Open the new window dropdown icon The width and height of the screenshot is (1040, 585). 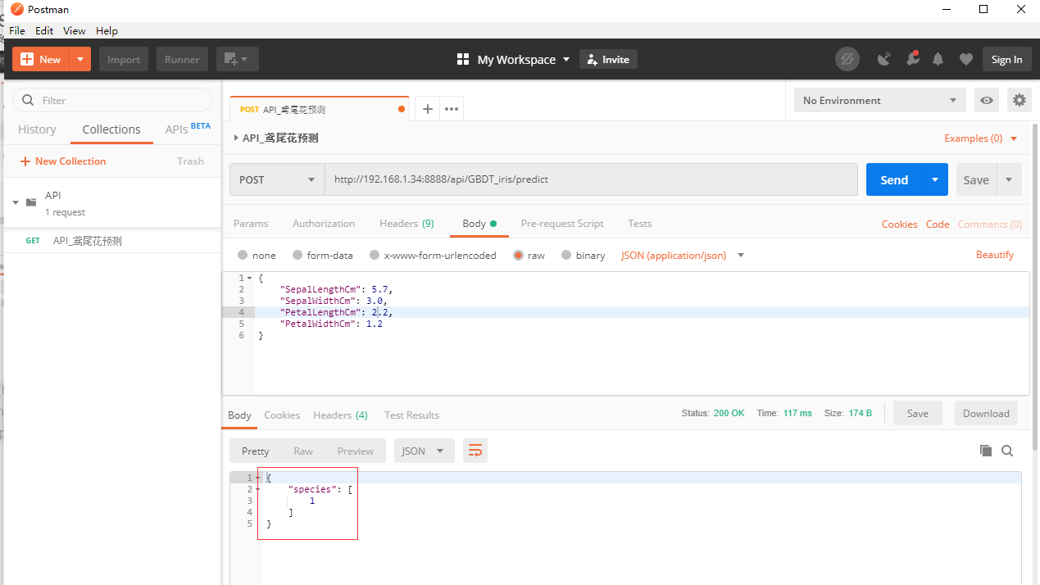tap(238, 59)
